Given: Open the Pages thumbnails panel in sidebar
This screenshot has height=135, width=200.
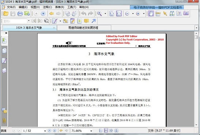Looking at the screenshot, I should 4,51.
